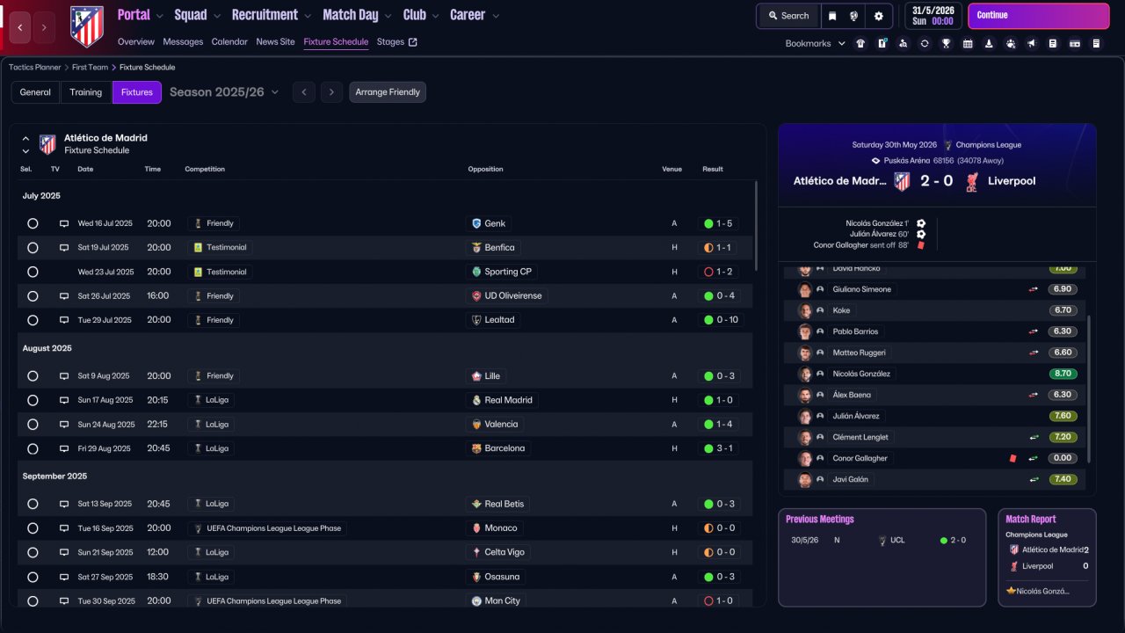The image size is (1125, 633).
Task: Click the Julián Álvarez name in ratings list
Action: [x=856, y=416]
